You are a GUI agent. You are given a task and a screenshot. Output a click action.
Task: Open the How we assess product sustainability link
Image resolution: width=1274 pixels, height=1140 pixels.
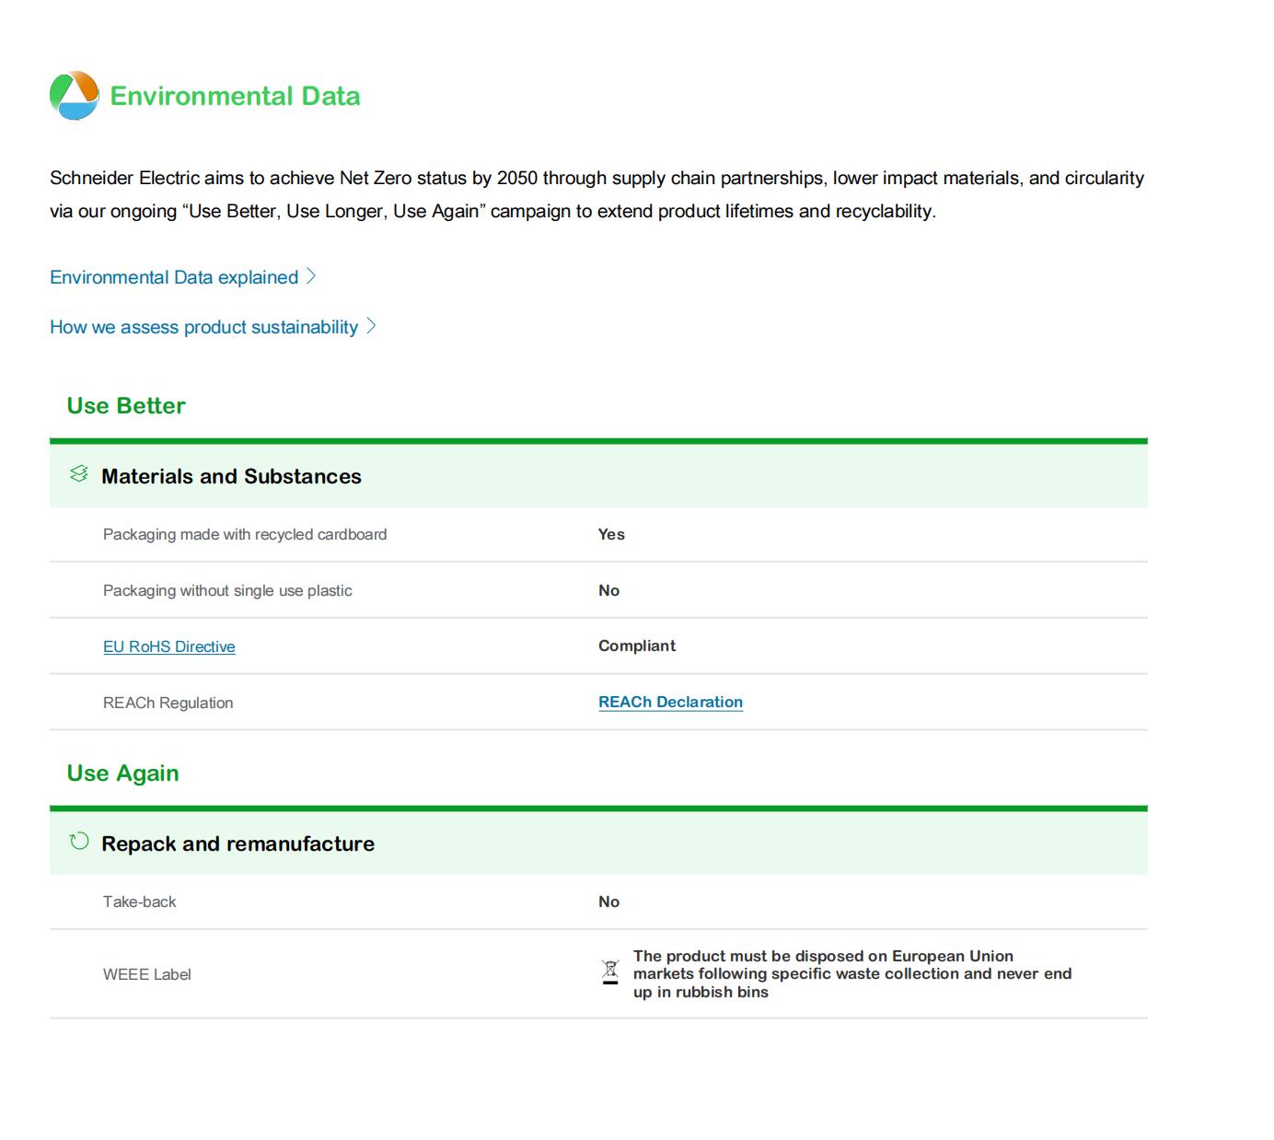[203, 327]
